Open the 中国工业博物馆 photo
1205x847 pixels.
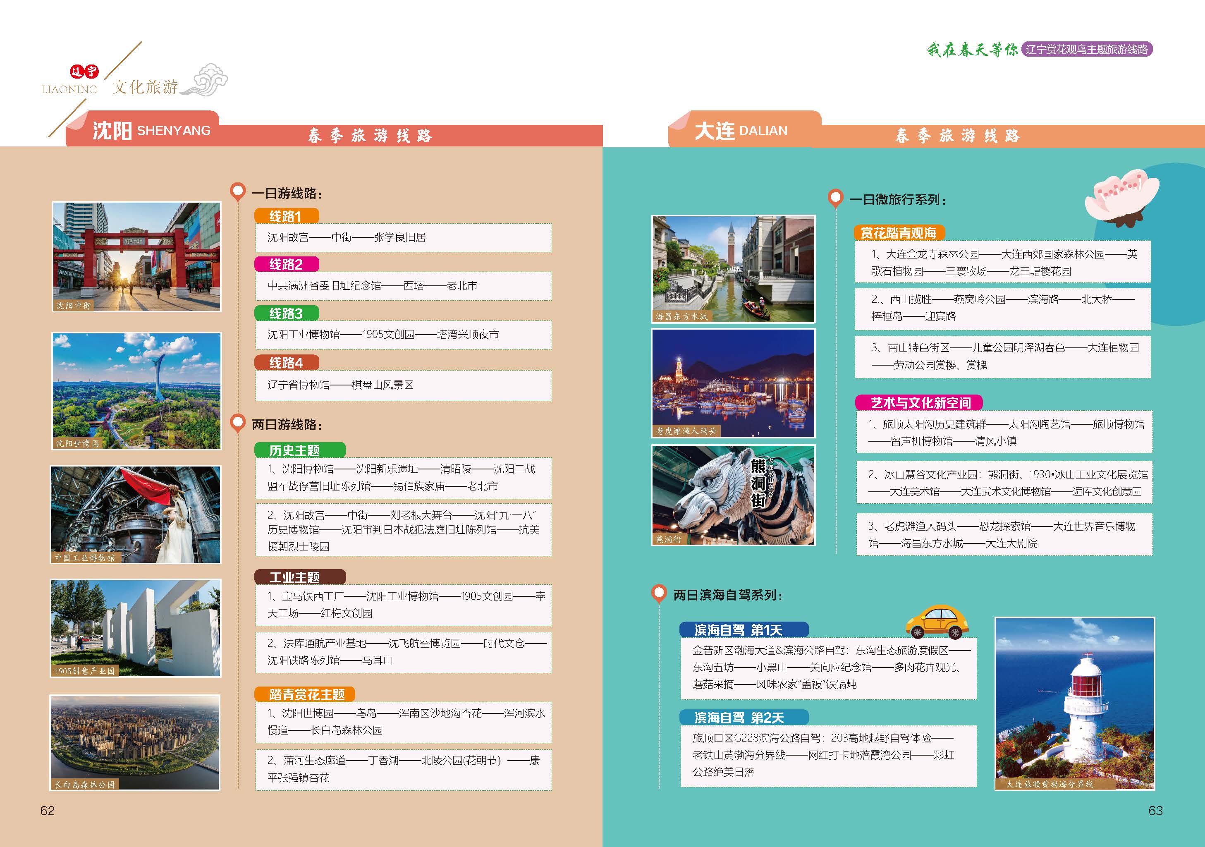[135, 514]
